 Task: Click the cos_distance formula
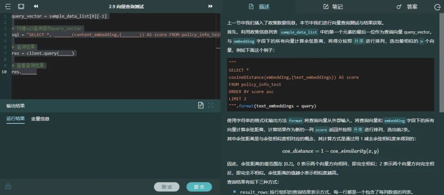click(331, 151)
